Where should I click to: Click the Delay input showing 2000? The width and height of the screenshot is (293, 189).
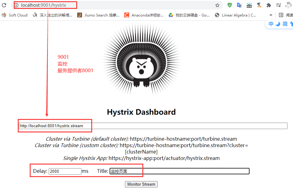click(65, 171)
